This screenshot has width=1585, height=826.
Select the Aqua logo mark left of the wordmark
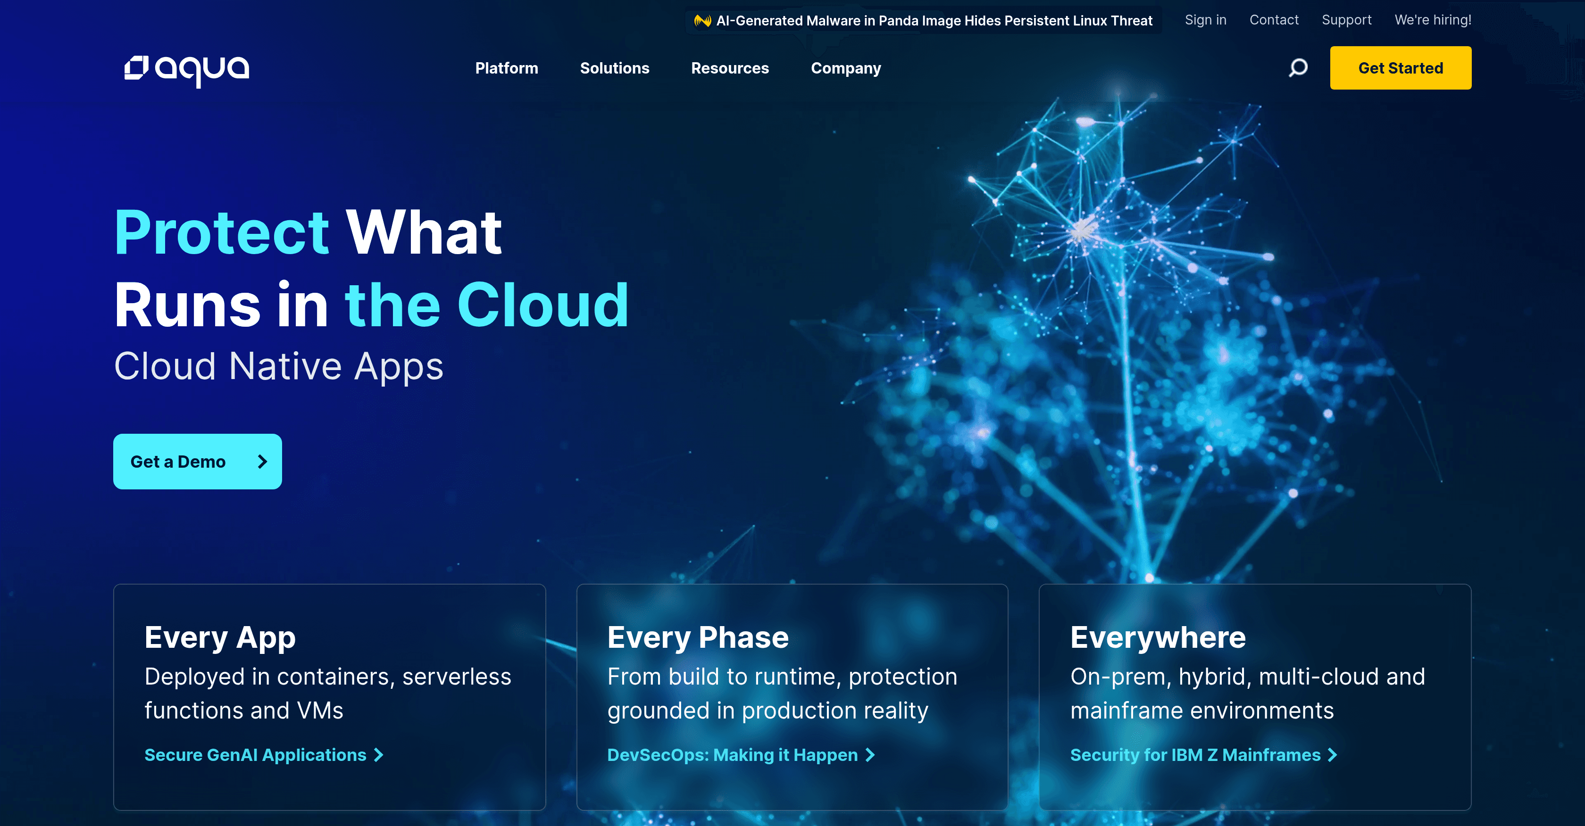click(x=138, y=67)
